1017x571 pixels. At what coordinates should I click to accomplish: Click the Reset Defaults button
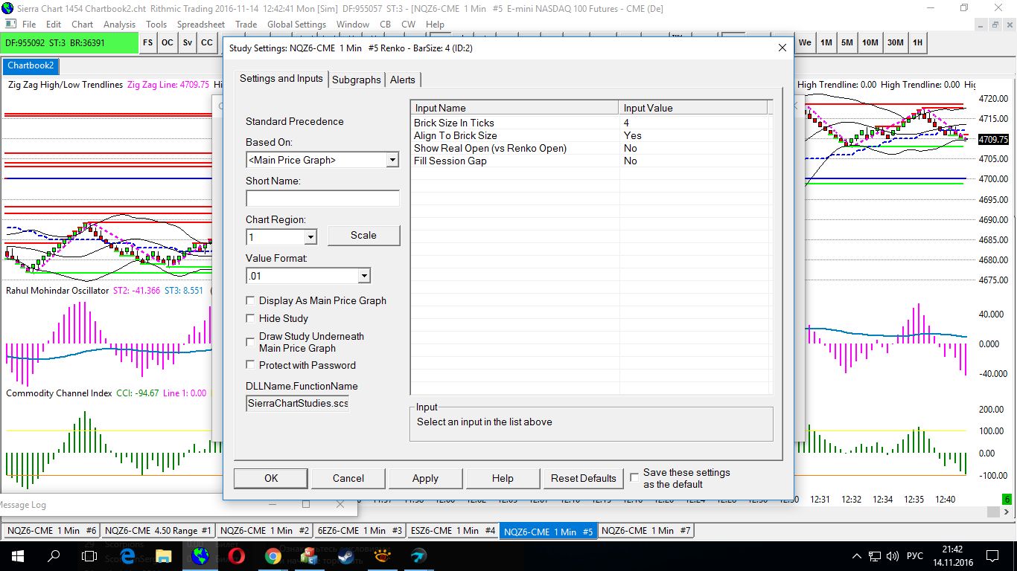tap(584, 478)
